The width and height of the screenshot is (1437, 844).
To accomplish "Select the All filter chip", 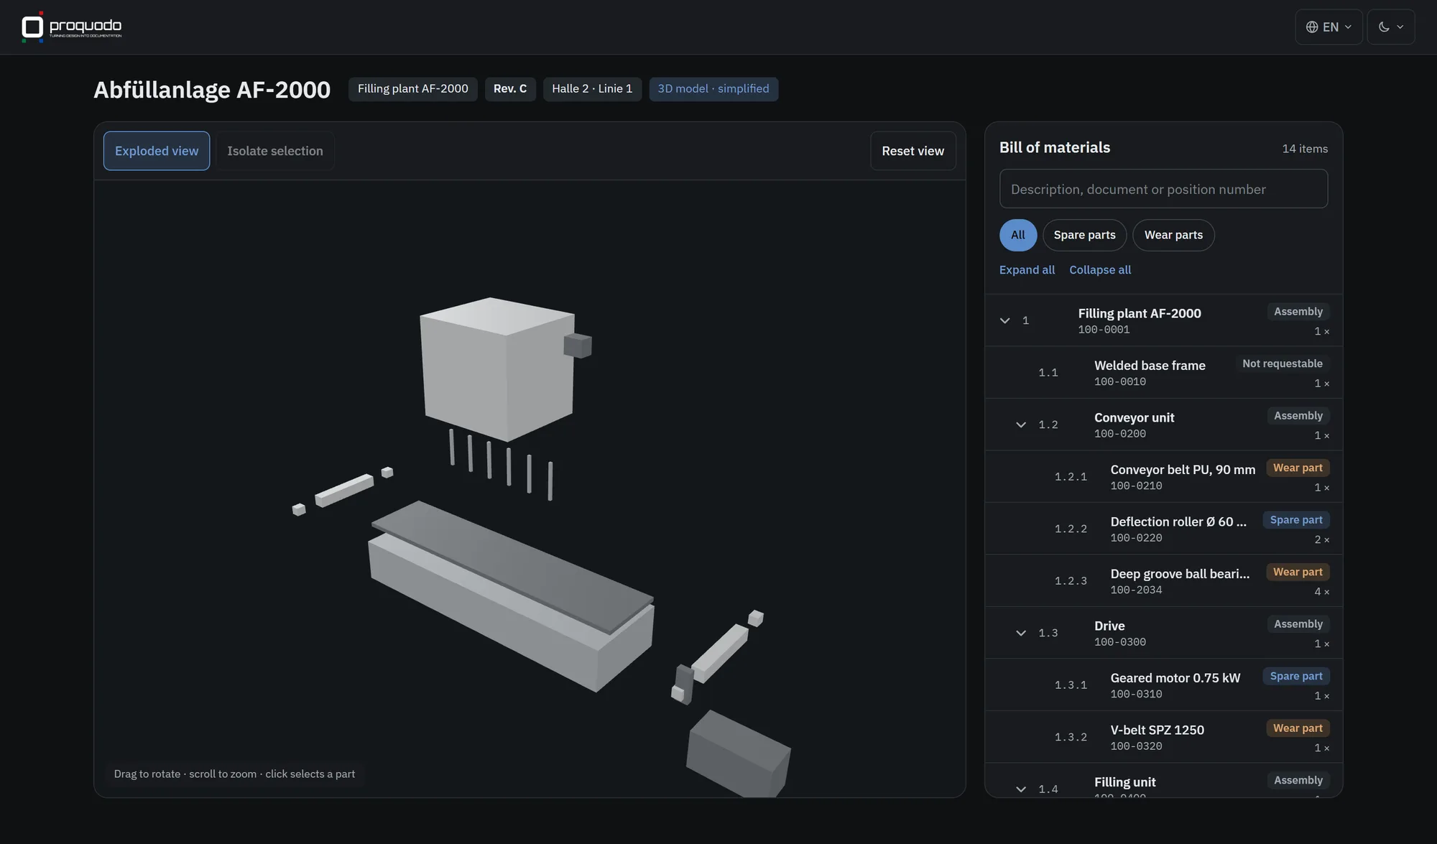I will coord(1017,235).
